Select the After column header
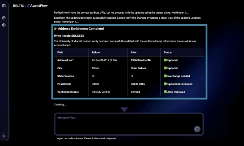 click(x=134, y=52)
